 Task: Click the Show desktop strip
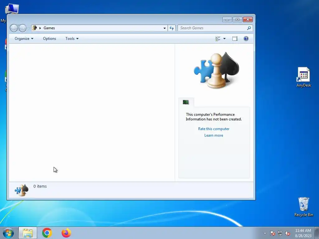coord(317,233)
